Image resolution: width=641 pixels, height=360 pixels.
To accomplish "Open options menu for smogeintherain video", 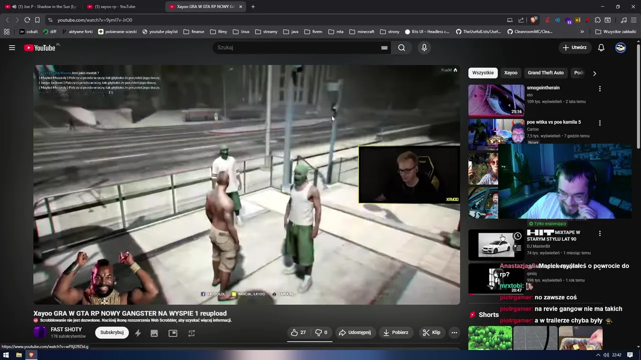I will tap(600, 88).
